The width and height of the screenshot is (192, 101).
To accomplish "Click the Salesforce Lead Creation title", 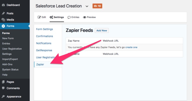I will click(59, 6).
